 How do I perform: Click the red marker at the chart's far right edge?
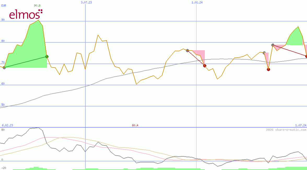point(306,56)
